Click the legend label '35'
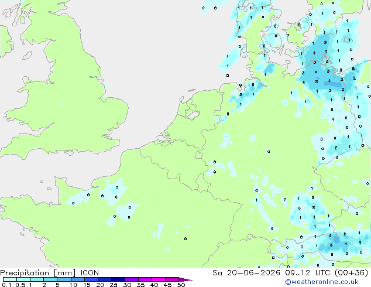Viewport: 371px width, 287px height. pos(140,285)
